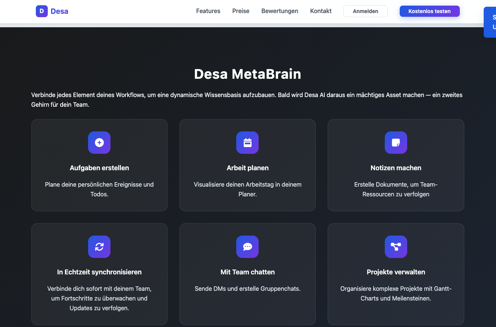The width and height of the screenshot is (496, 327).
Task: Open the Bewertungen navigation link
Action: [280, 11]
